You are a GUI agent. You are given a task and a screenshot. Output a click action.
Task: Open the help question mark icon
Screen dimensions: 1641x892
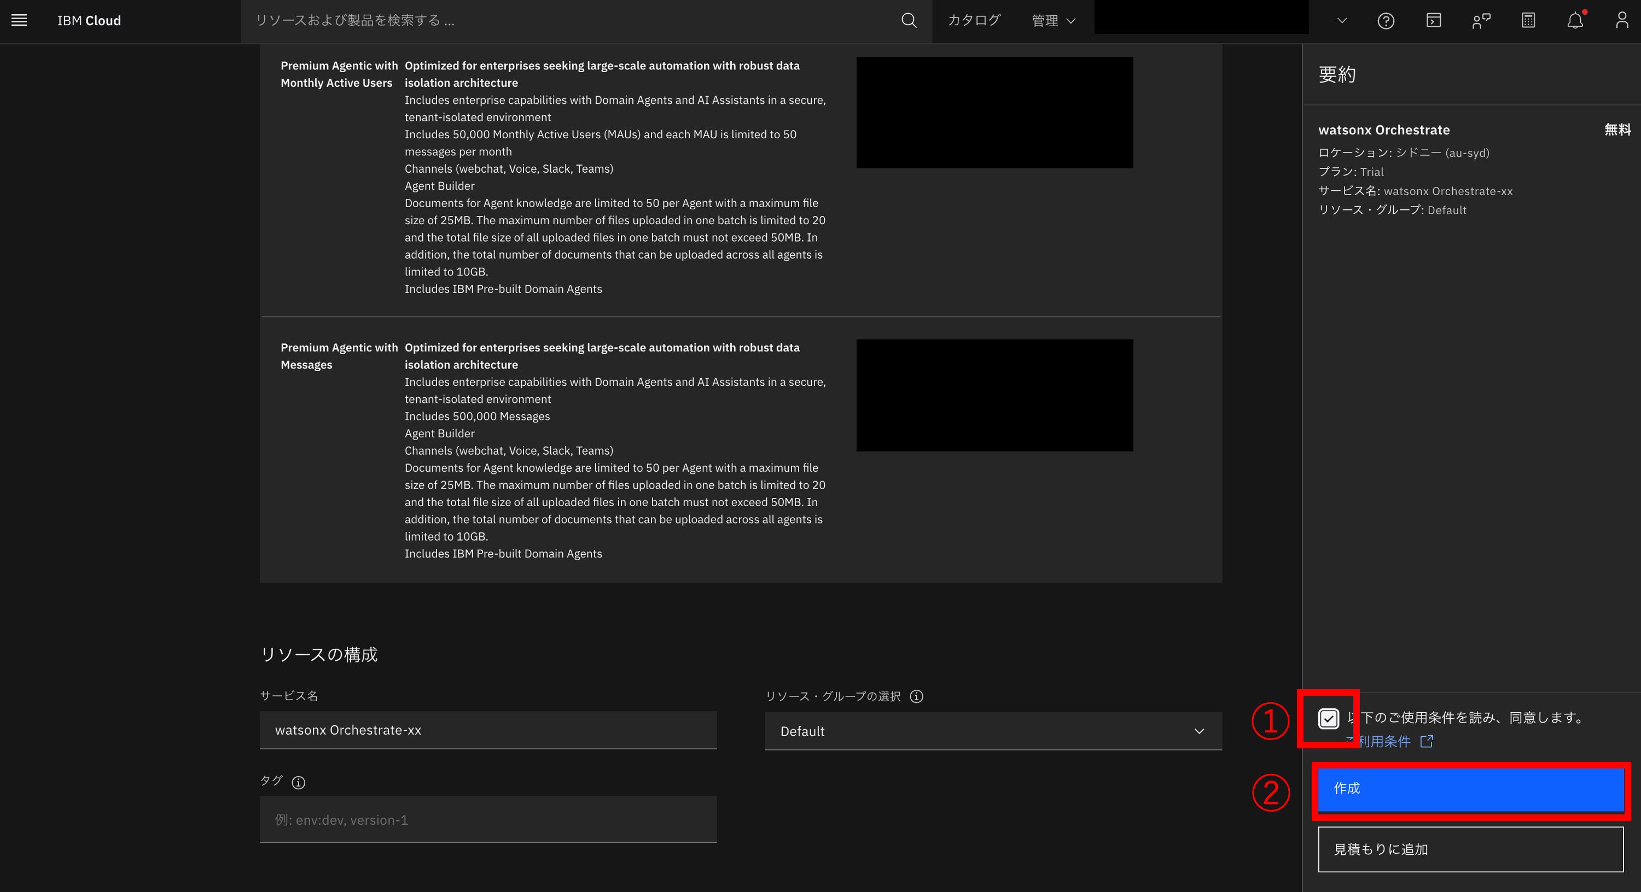click(x=1386, y=20)
